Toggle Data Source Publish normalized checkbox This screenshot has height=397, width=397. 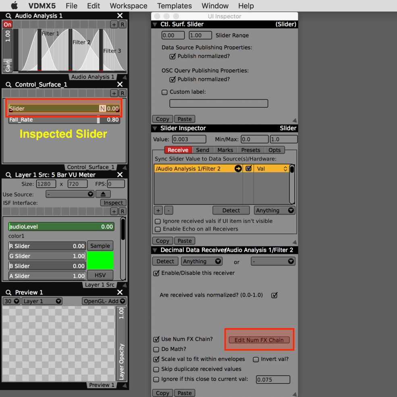click(173, 56)
